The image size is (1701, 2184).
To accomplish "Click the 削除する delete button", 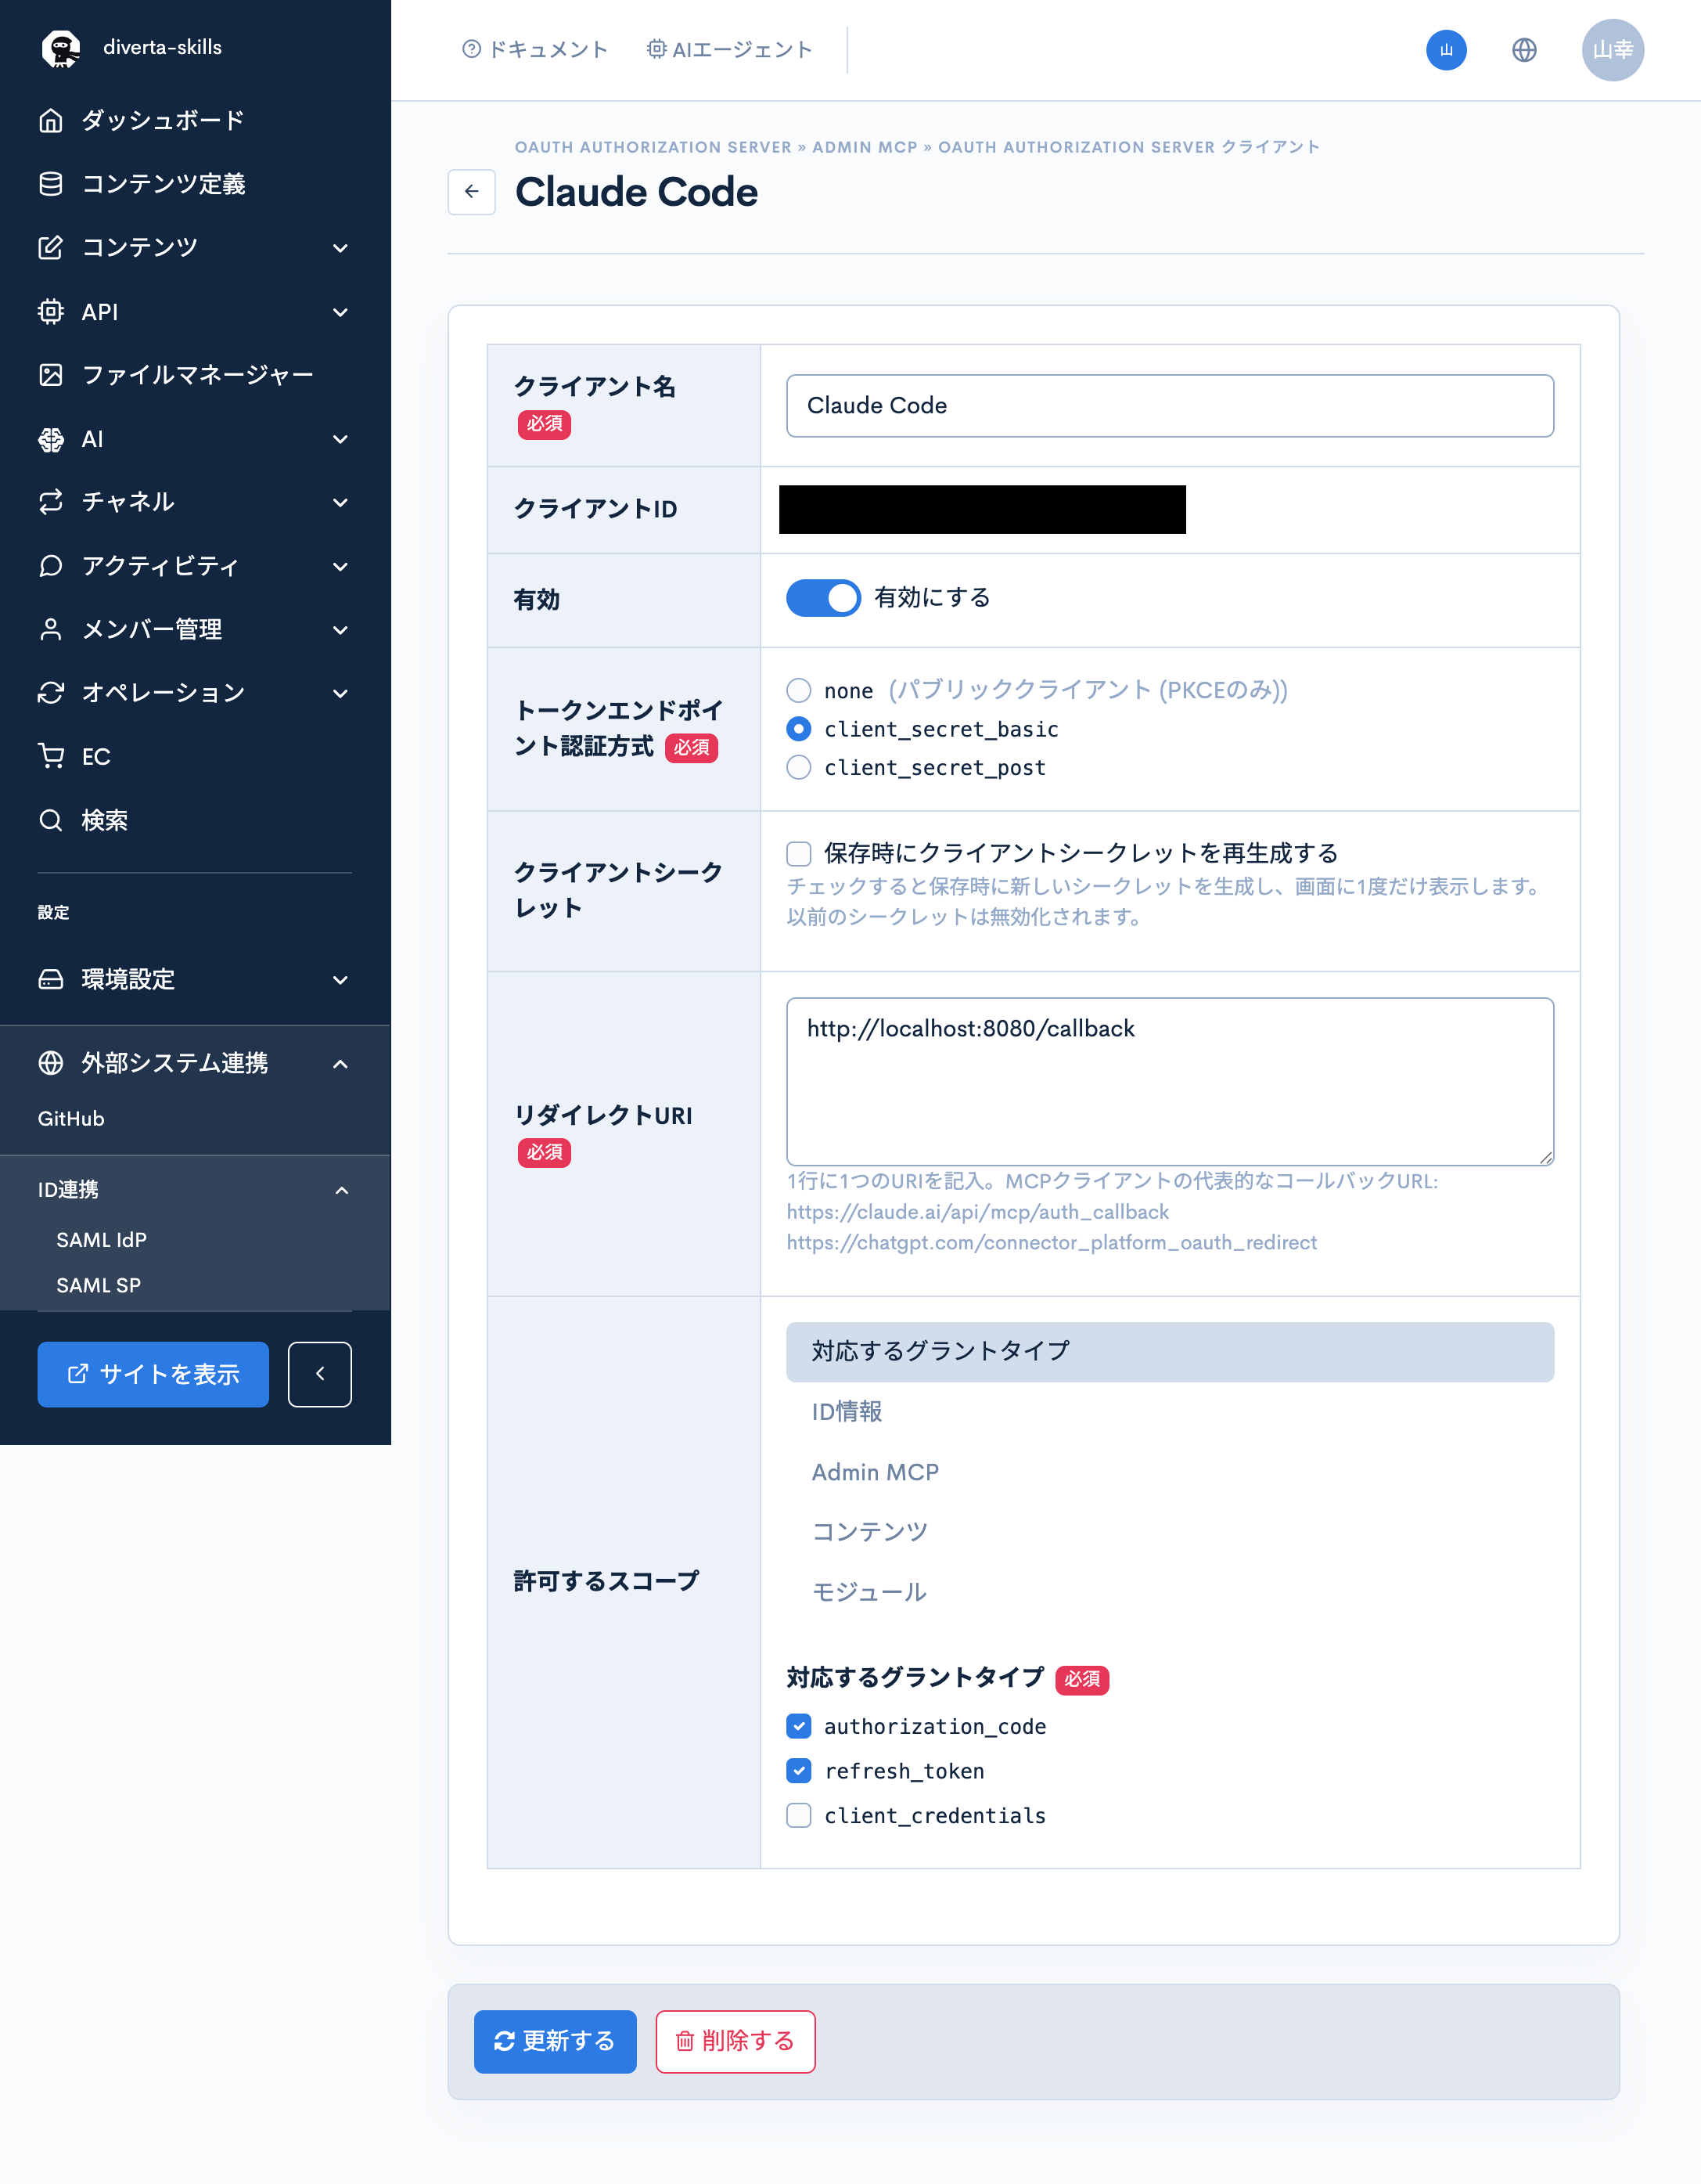I will point(735,2041).
